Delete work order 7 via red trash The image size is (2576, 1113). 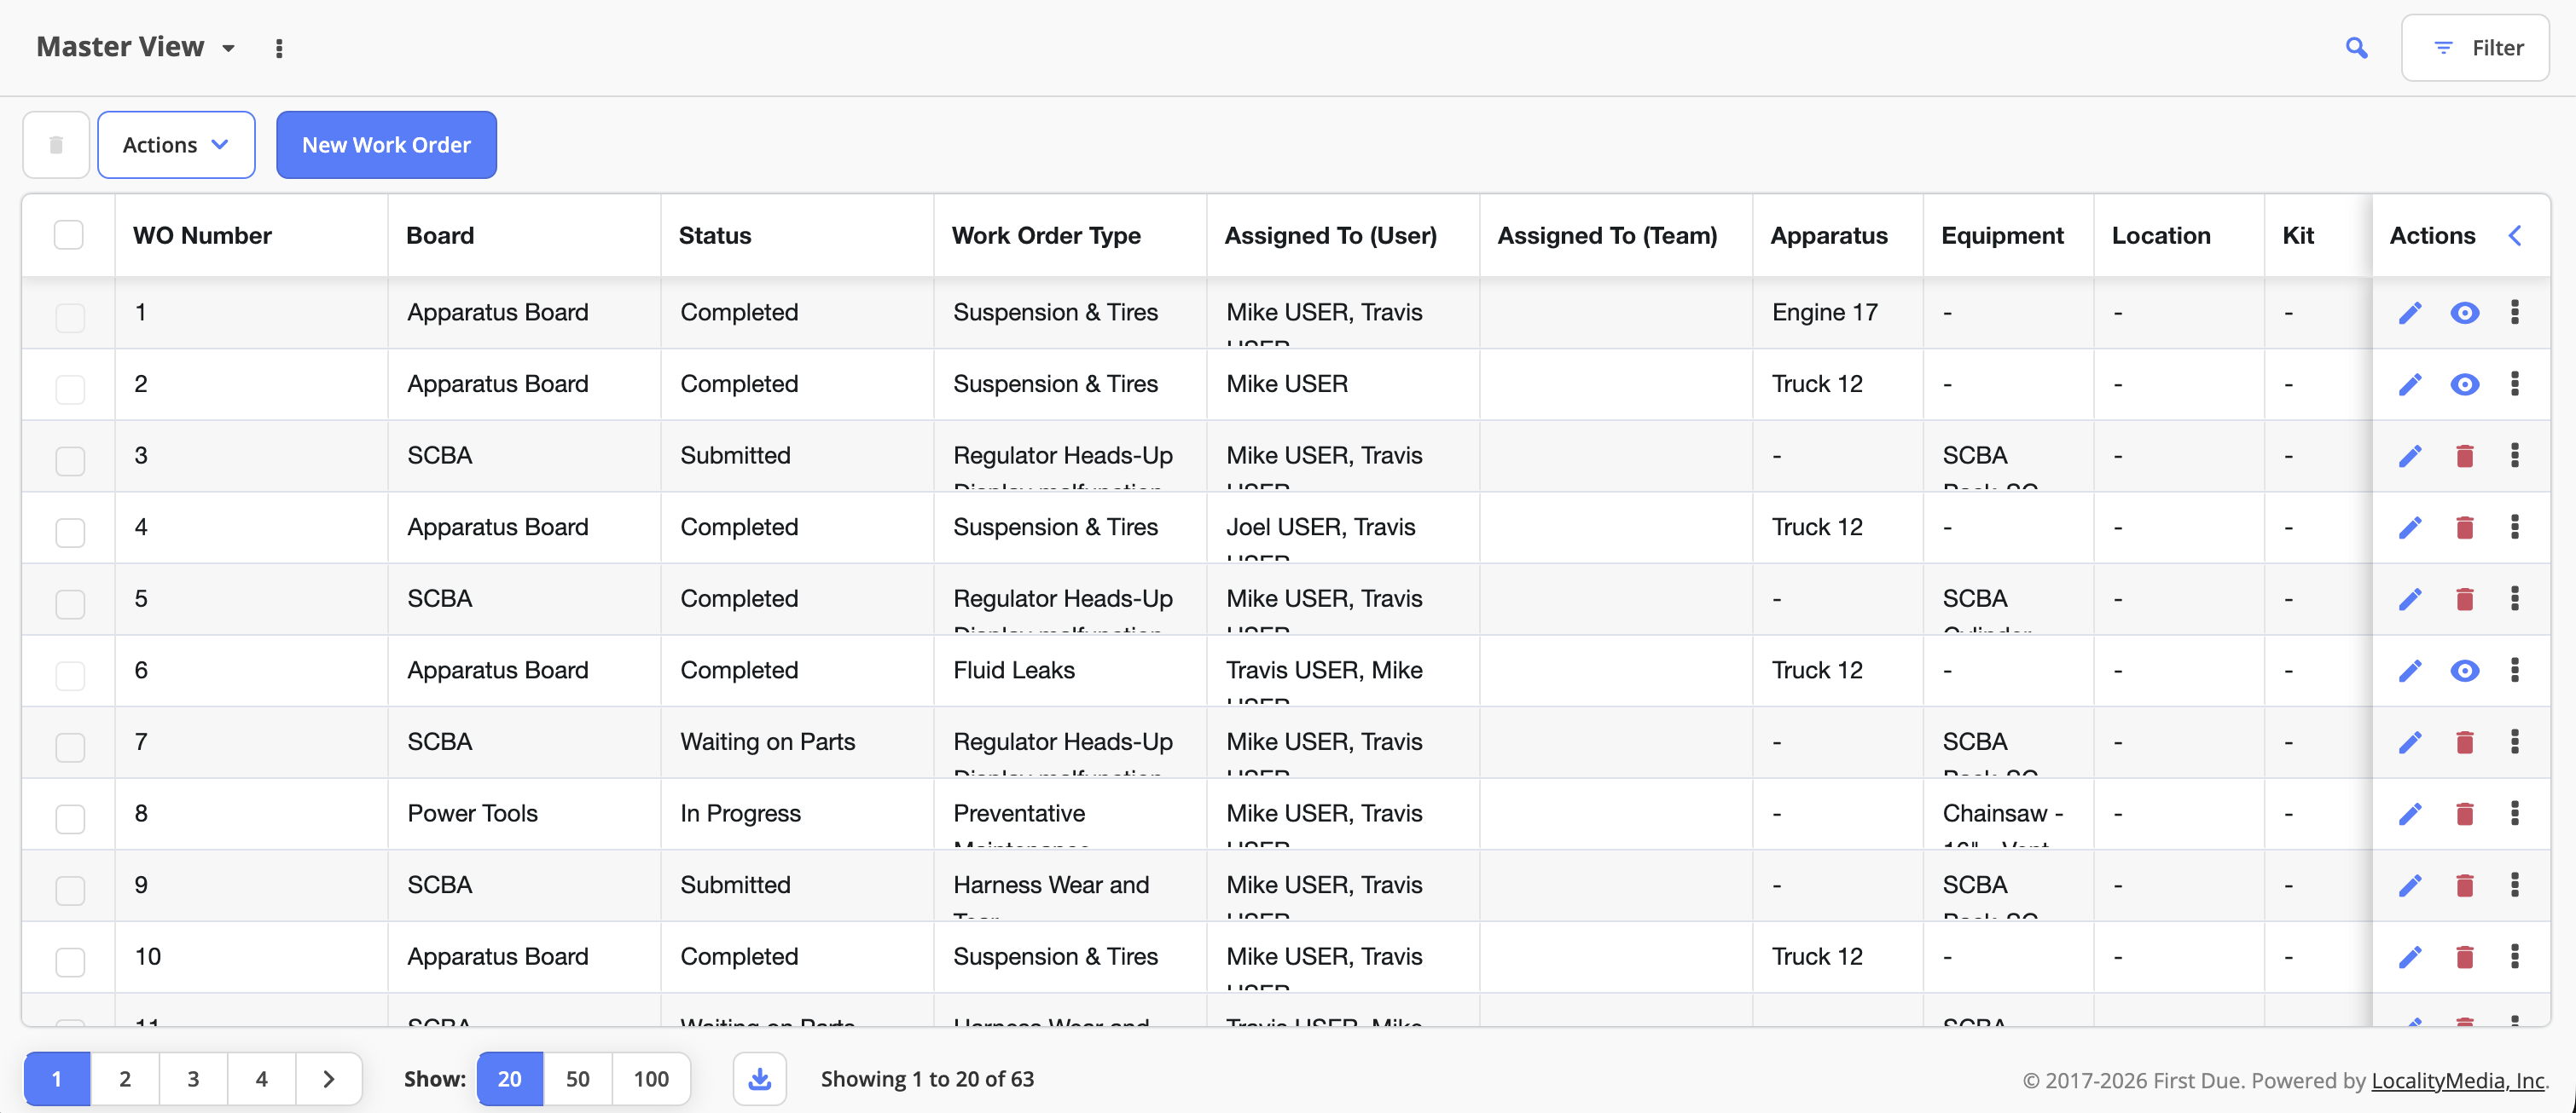[x=2464, y=742]
